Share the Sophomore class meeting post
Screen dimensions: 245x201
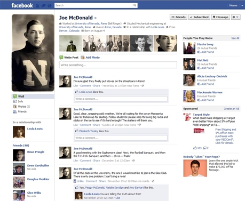[x=97, y=160]
